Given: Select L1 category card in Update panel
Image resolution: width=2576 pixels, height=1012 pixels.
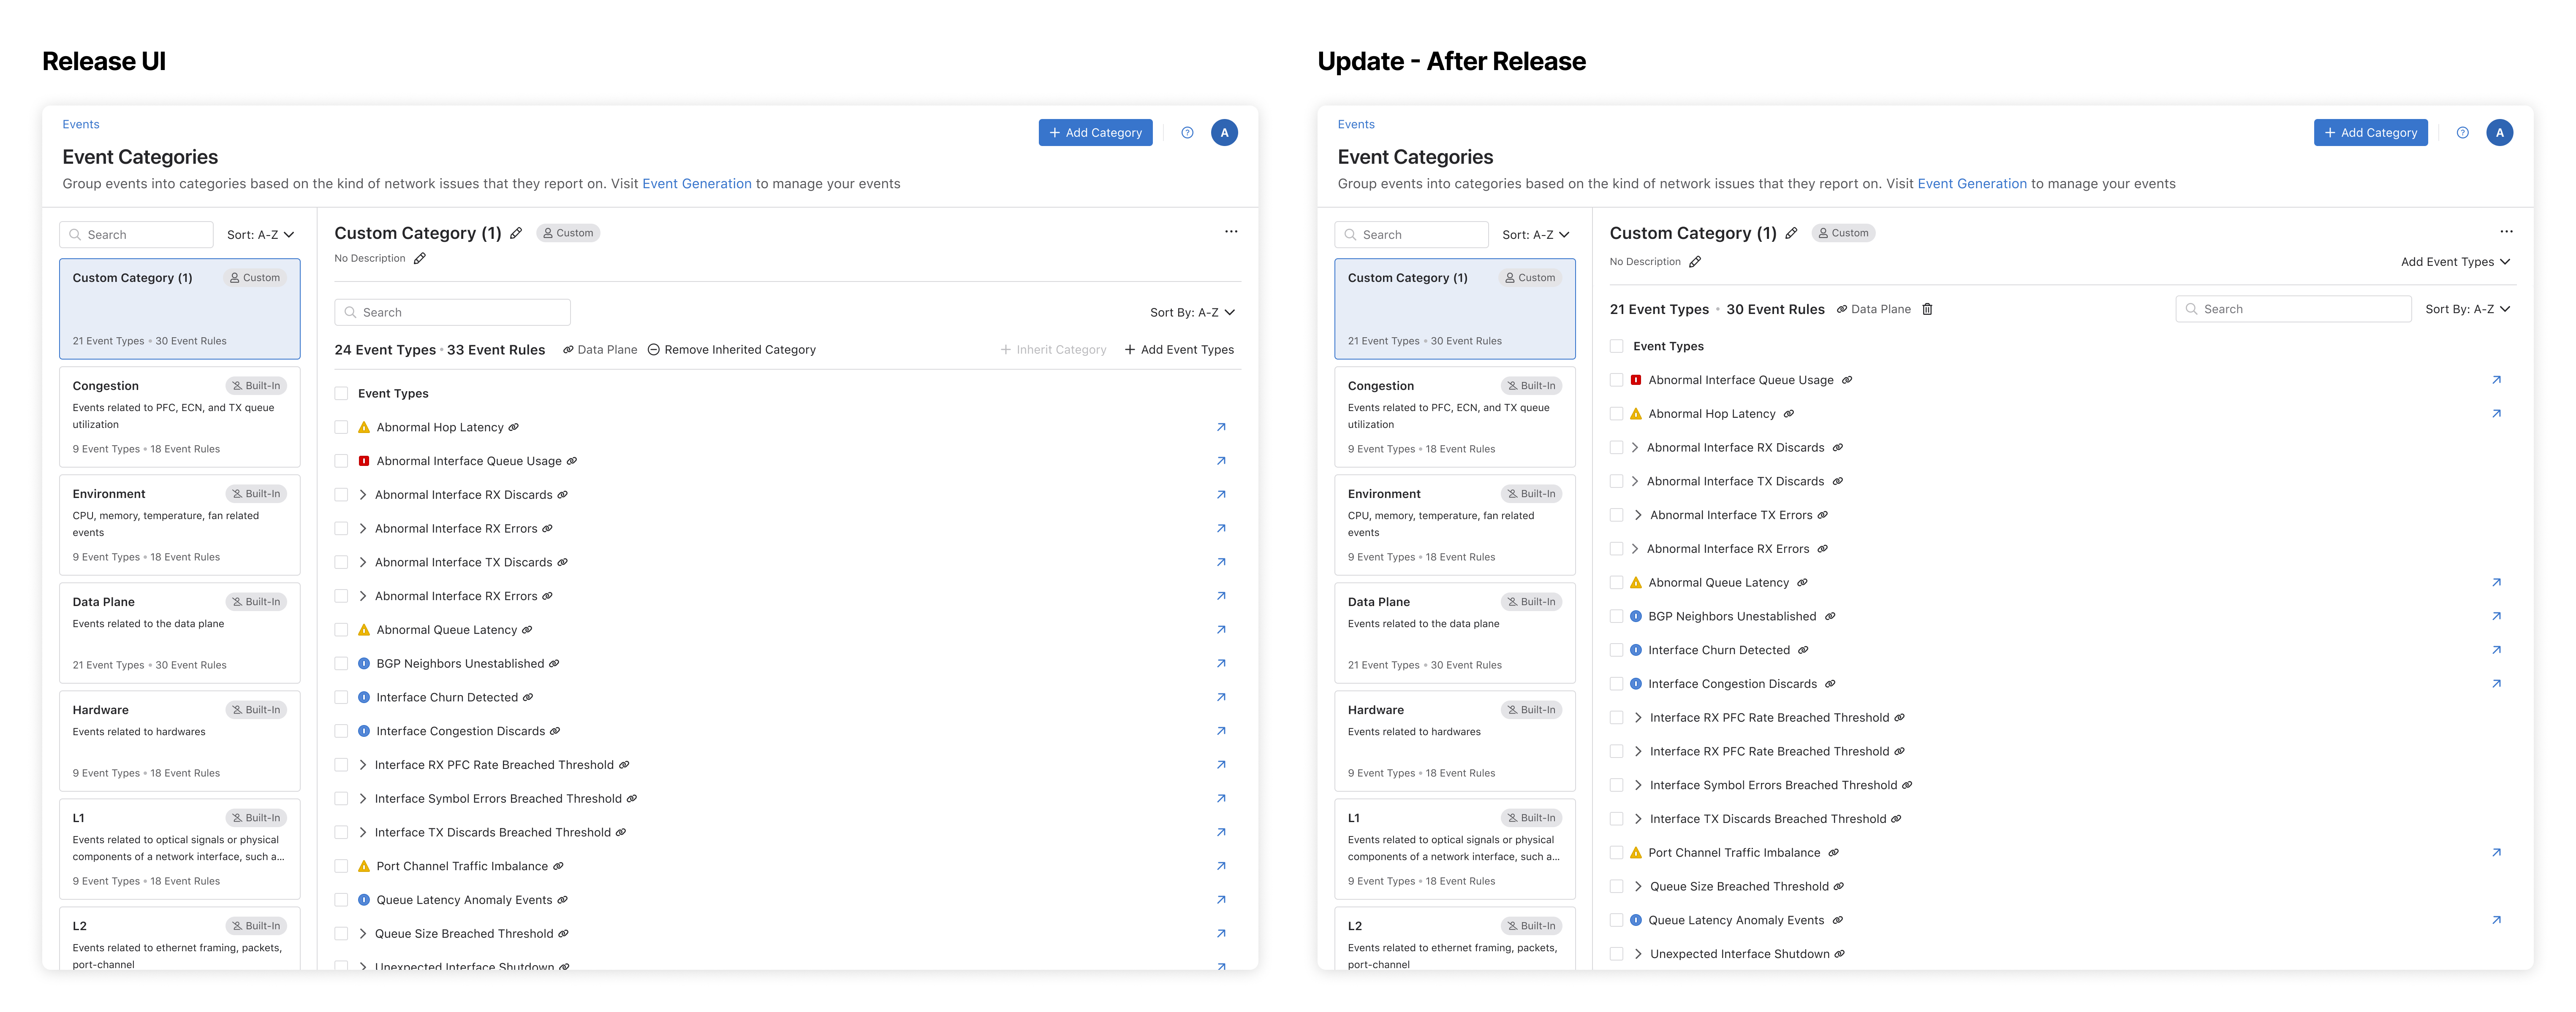Looking at the screenshot, I should [1455, 848].
